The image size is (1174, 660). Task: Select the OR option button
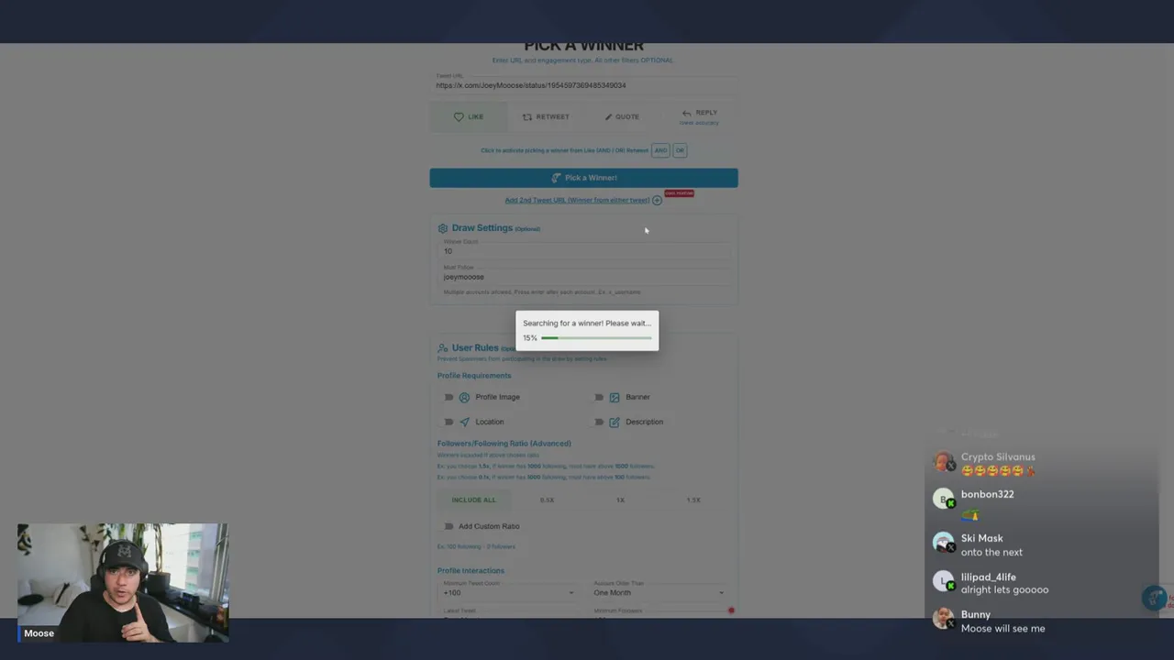click(x=680, y=150)
